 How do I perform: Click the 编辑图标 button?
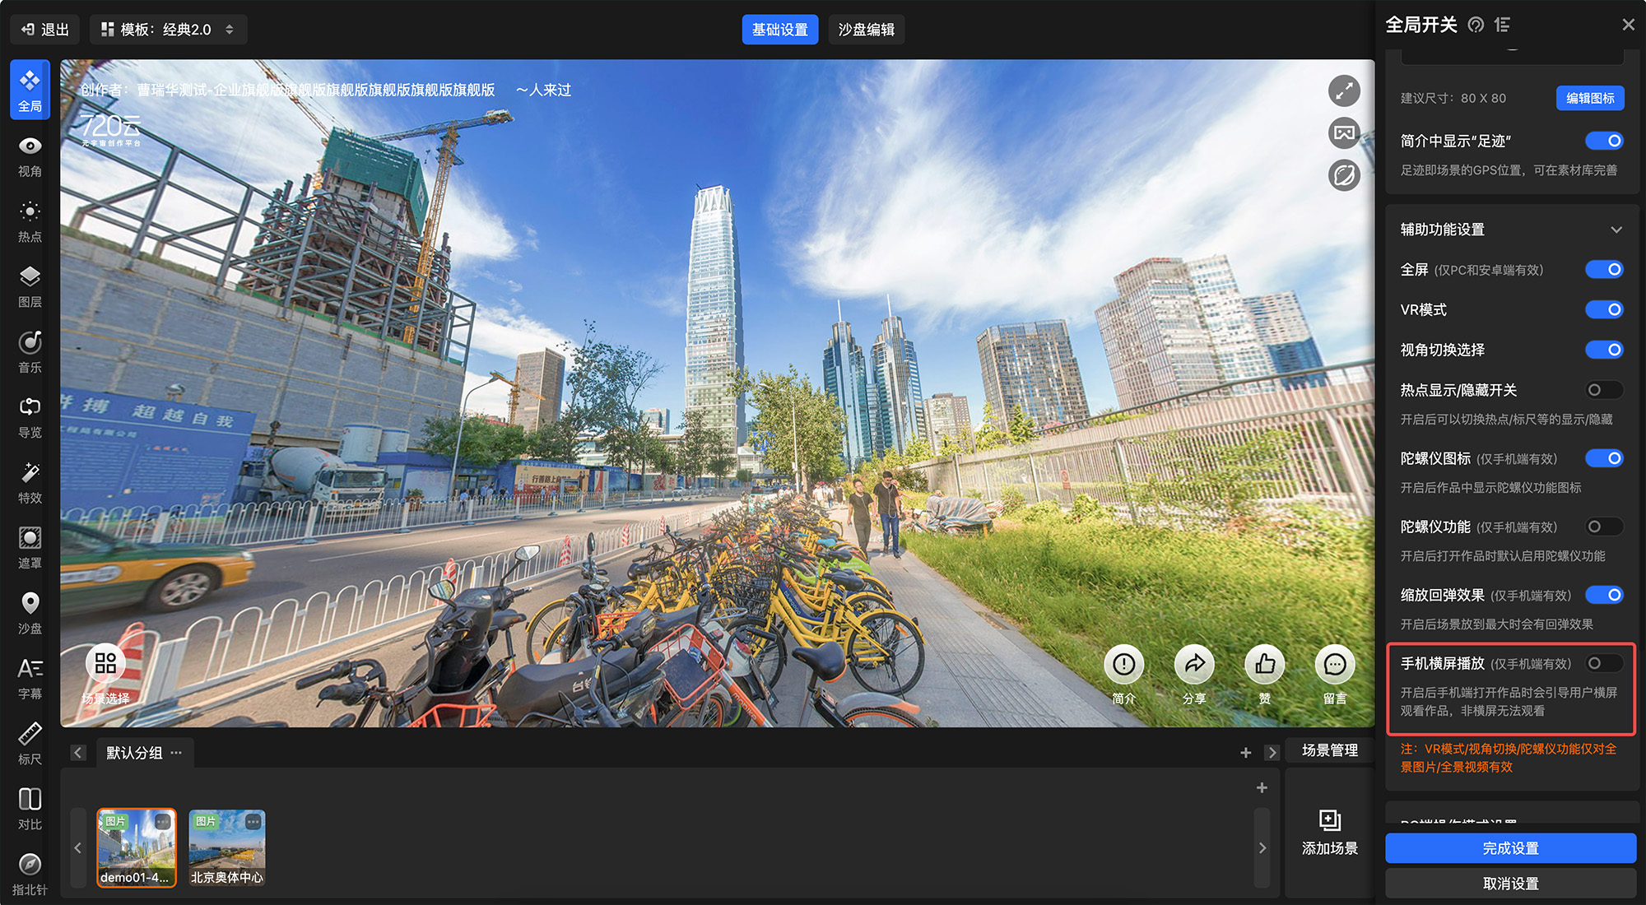[x=1589, y=98]
